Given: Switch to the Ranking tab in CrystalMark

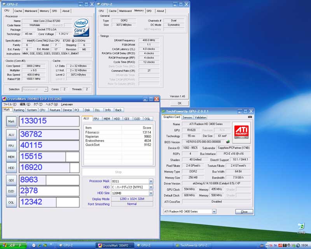Looking at the screenshot, I should coord(19,110).
